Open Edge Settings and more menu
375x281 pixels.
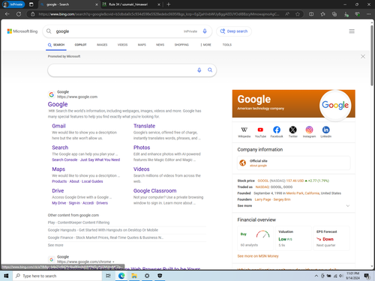point(369,14)
